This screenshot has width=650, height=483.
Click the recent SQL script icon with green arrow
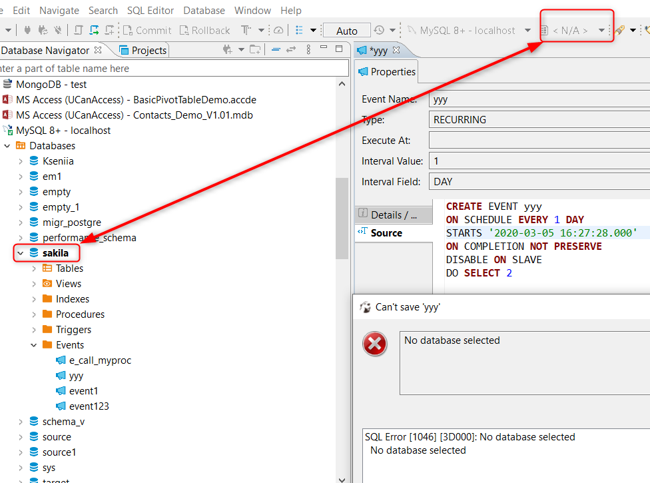pyautogui.click(x=94, y=30)
